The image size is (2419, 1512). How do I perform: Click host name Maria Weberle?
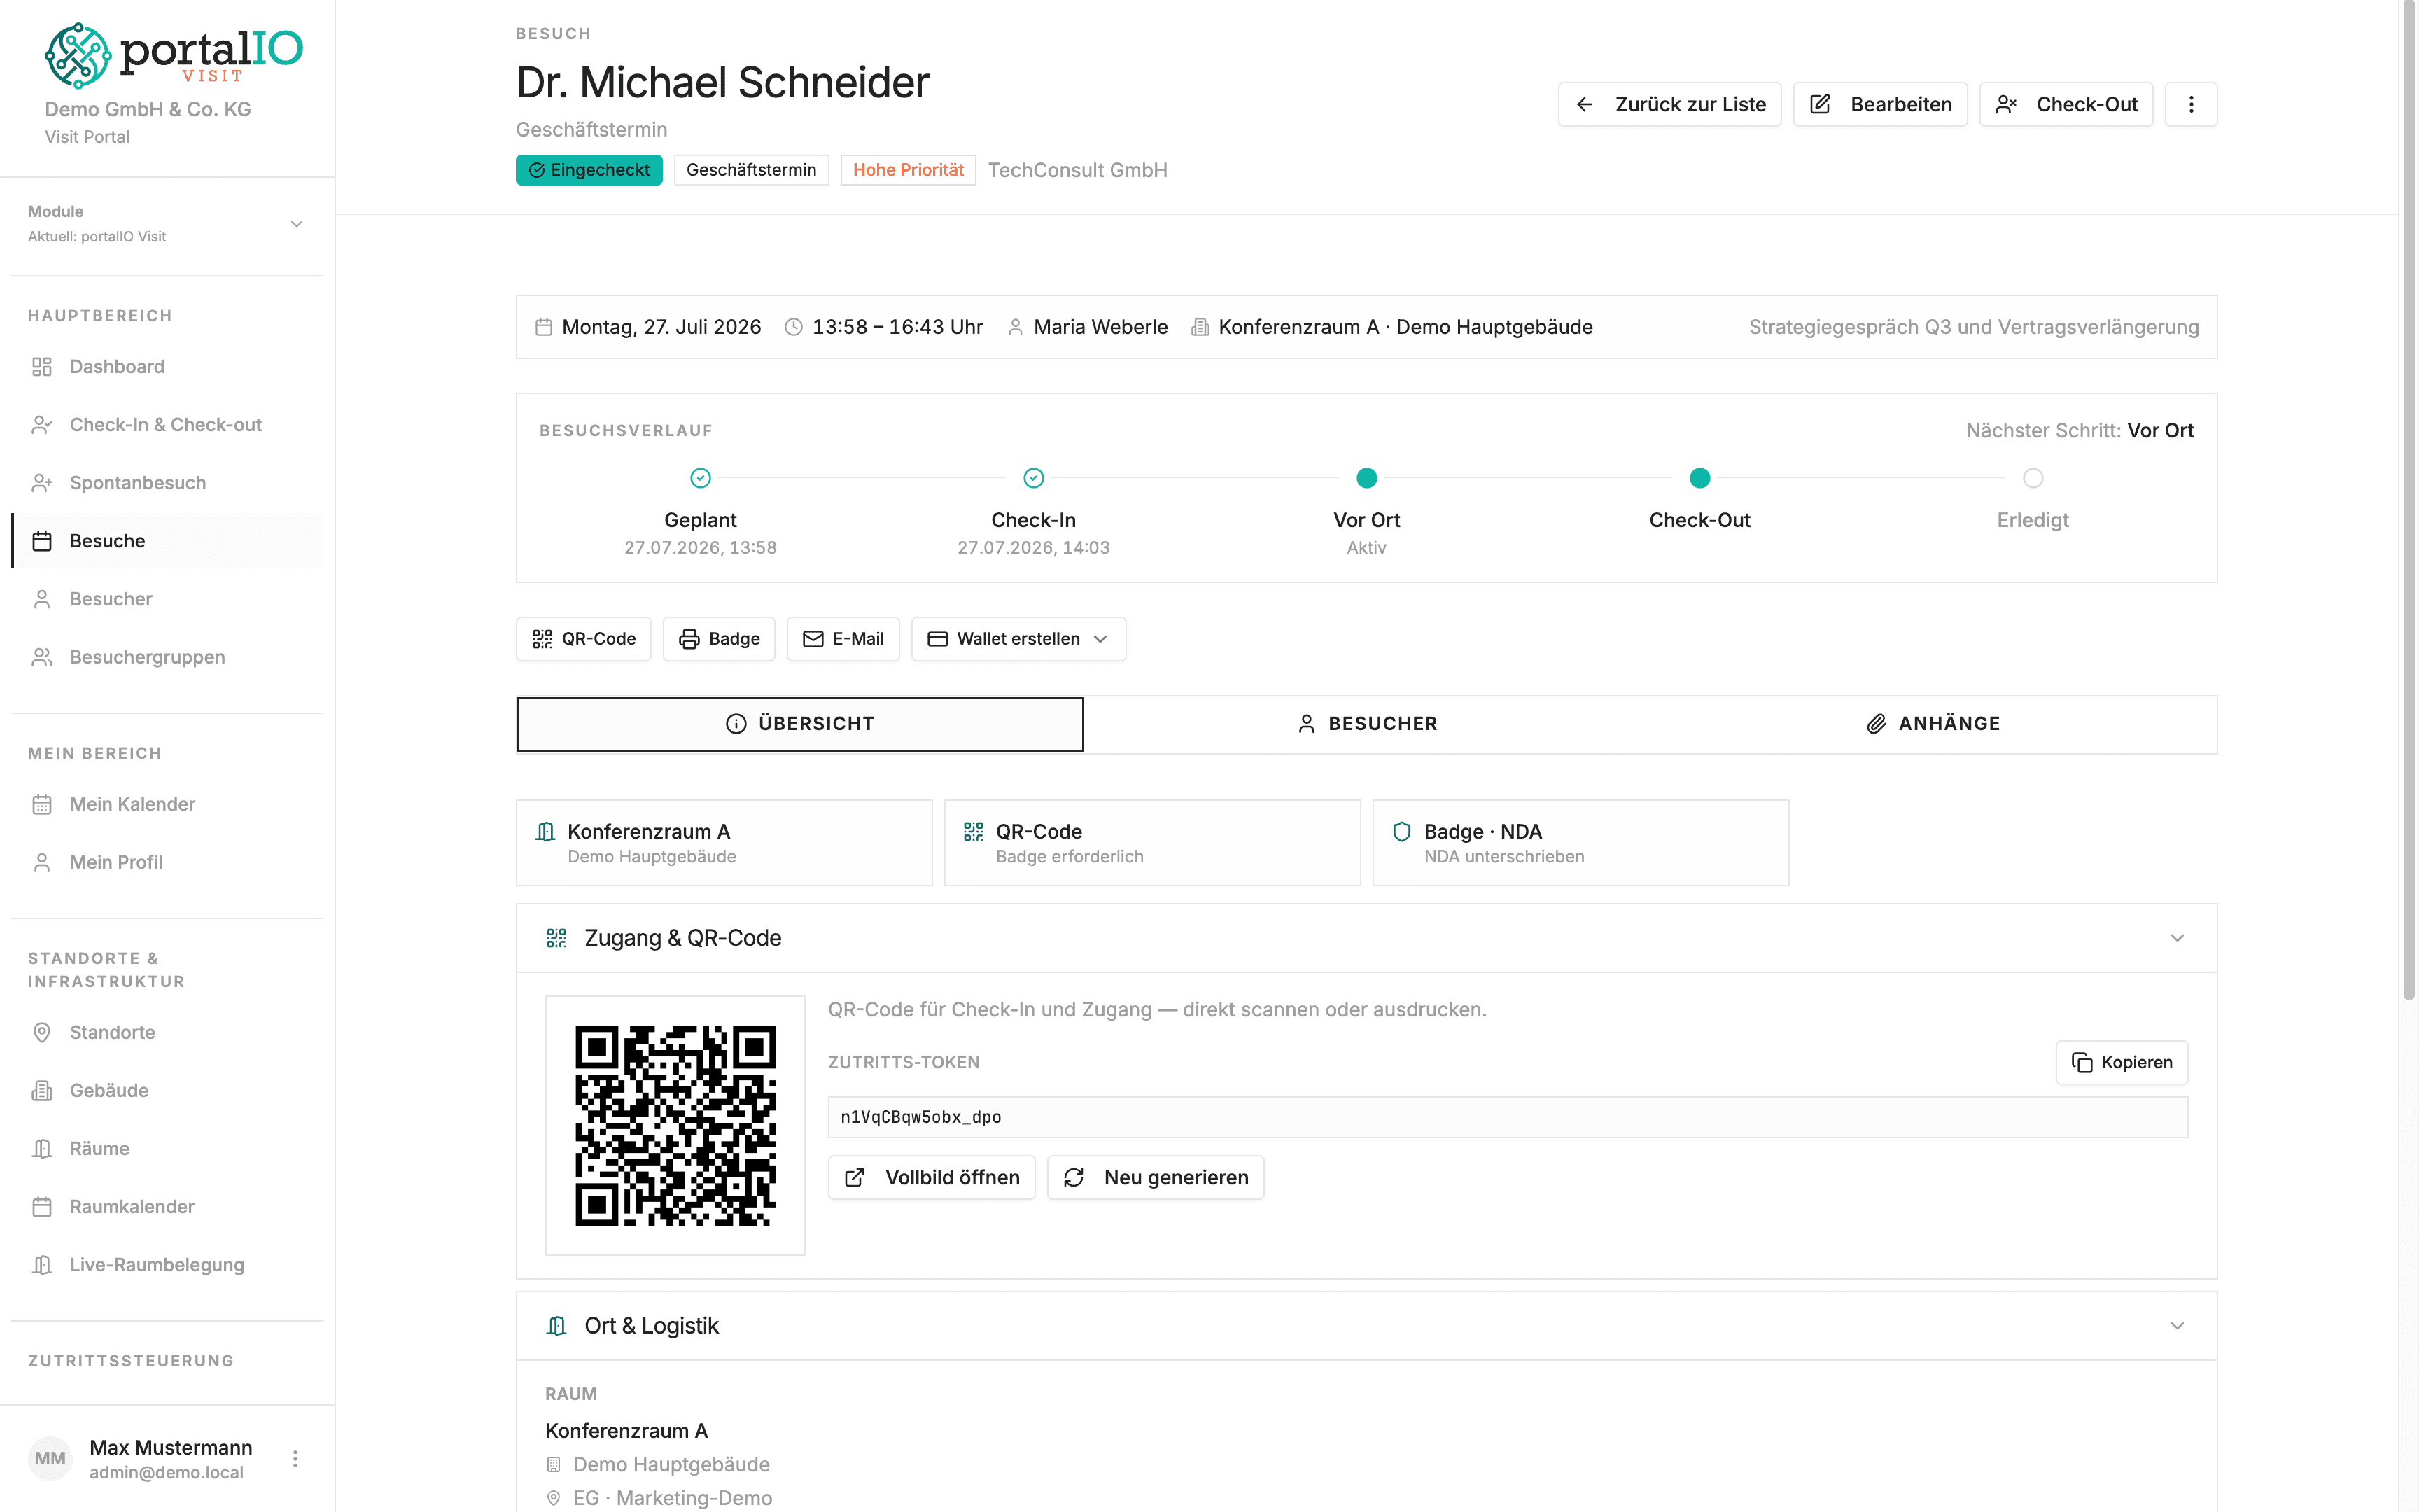pyautogui.click(x=1100, y=327)
